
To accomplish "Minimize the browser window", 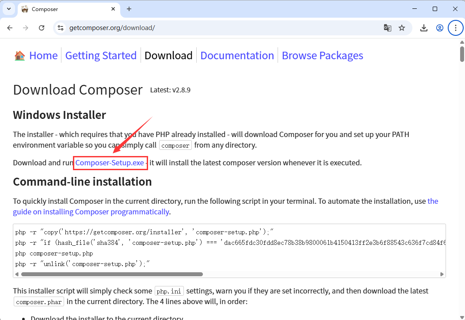I will pos(415,9).
